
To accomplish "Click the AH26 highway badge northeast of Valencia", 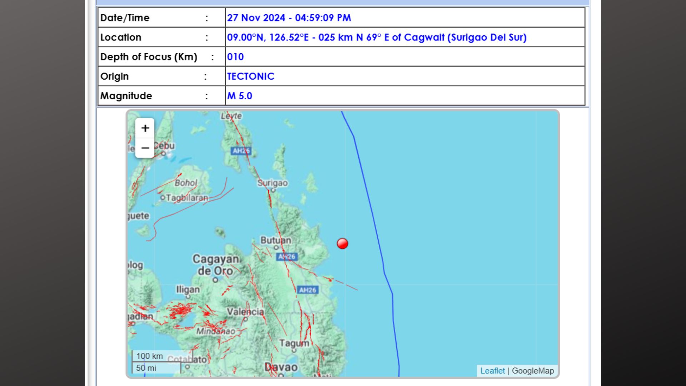I will [x=308, y=290].
